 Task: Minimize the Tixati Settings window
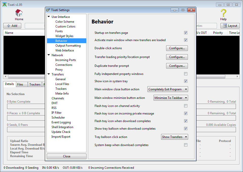[175, 10]
